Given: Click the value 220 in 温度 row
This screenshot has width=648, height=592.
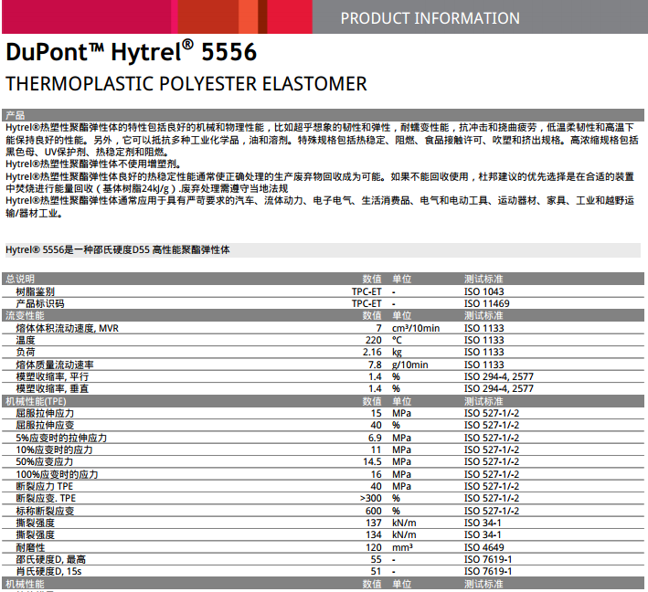Looking at the screenshot, I should 374,340.
